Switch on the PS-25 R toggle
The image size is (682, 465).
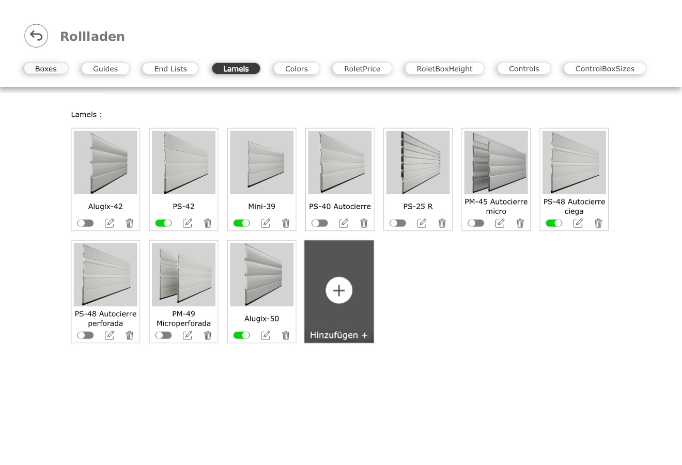[x=397, y=223]
